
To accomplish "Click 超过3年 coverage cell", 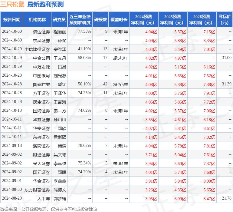I will (x=120, y=58).
